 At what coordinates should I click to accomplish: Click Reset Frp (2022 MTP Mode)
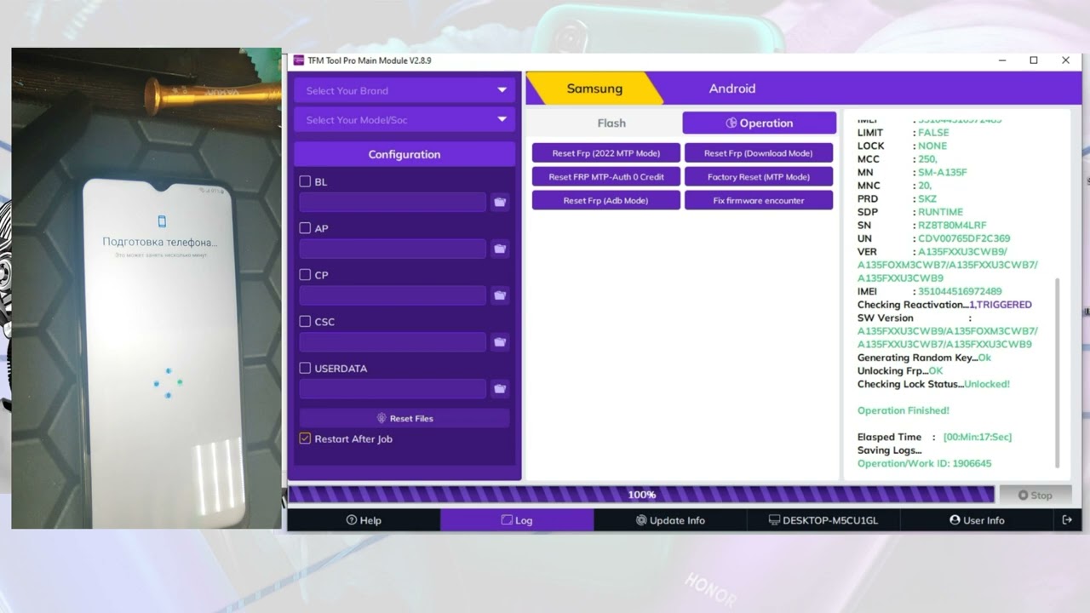tap(606, 153)
